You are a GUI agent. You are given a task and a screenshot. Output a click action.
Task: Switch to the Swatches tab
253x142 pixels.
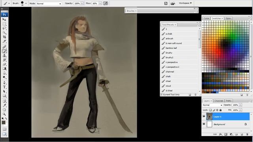click(217, 19)
